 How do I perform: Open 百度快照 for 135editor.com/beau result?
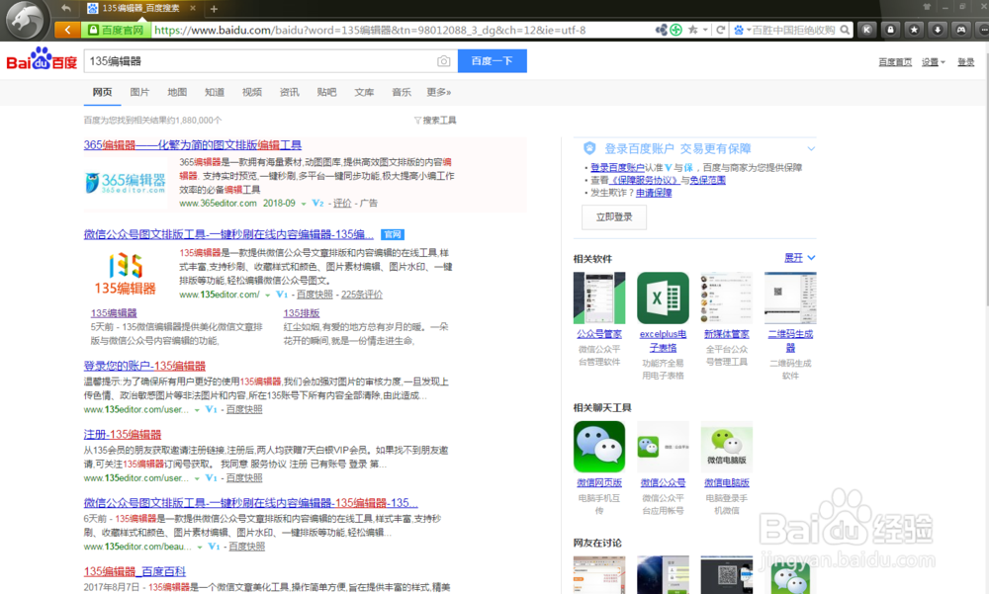246,547
